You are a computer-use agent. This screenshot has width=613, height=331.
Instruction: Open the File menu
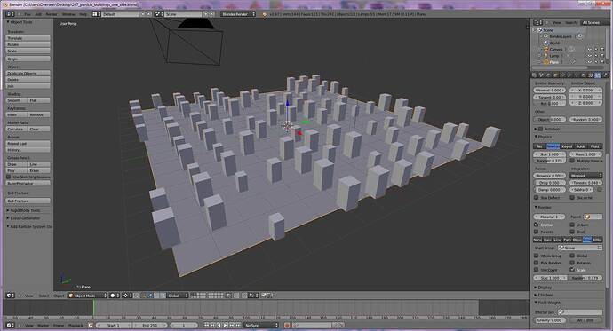tap(28, 14)
